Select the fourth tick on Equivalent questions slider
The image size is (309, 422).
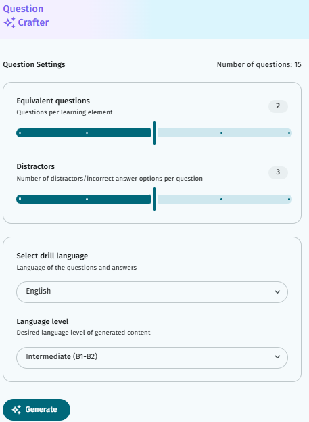click(x=221, y=133)
